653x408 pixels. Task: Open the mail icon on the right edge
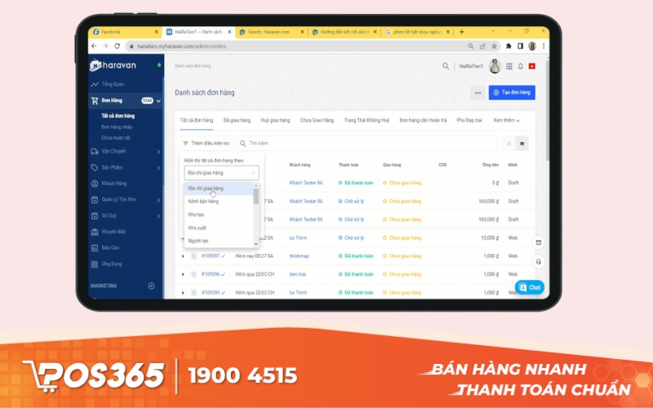coord(539,242)
